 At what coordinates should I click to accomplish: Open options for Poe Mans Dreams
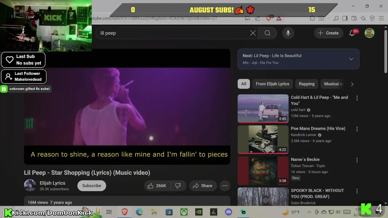click(x=357, y=129)
